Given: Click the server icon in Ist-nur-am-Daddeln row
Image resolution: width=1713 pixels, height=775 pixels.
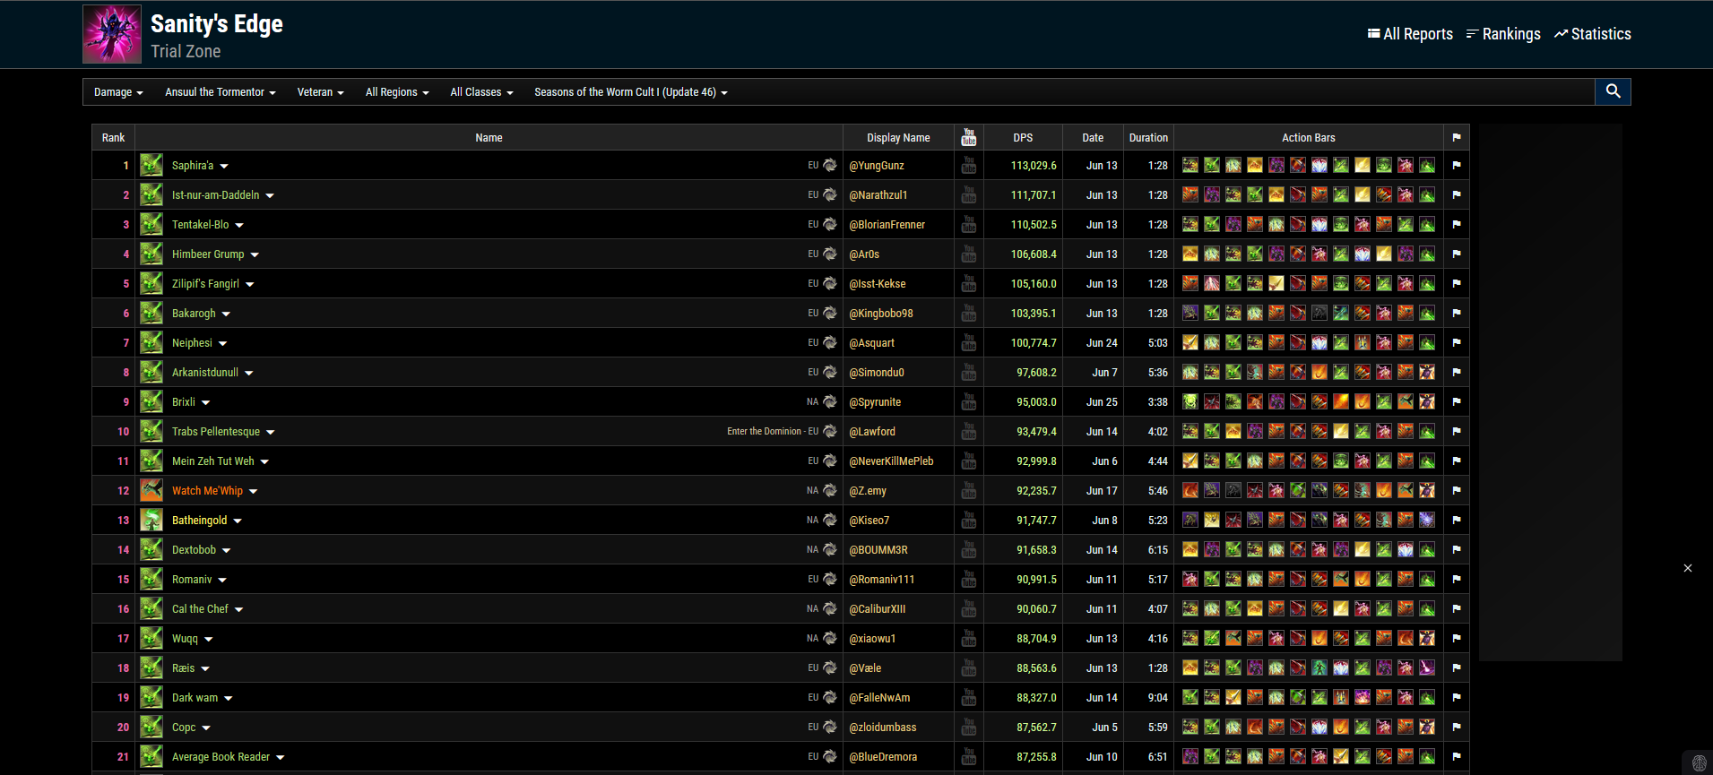Looking at the screenshot, I should point(830,194).
